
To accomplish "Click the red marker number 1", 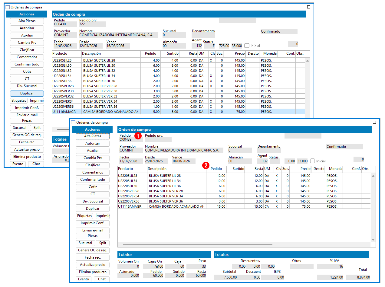I will (138, 136).
